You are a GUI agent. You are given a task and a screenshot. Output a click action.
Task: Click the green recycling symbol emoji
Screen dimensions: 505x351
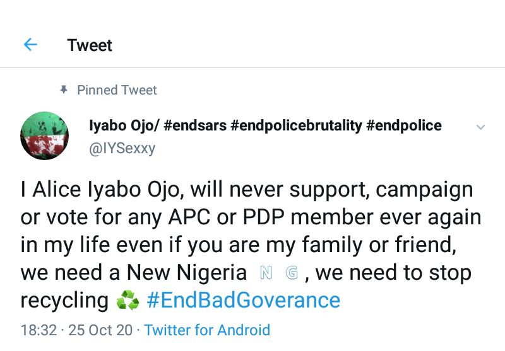(x=128, y=301)
